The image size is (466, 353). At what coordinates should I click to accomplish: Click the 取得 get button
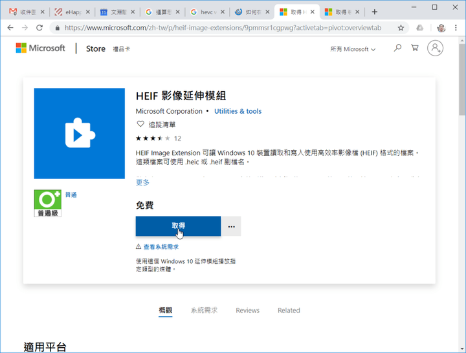[x=179, y=226]
